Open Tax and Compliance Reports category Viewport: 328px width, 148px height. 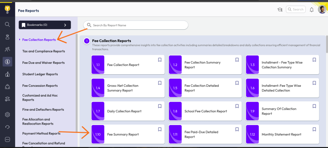(x=44, y=51)
